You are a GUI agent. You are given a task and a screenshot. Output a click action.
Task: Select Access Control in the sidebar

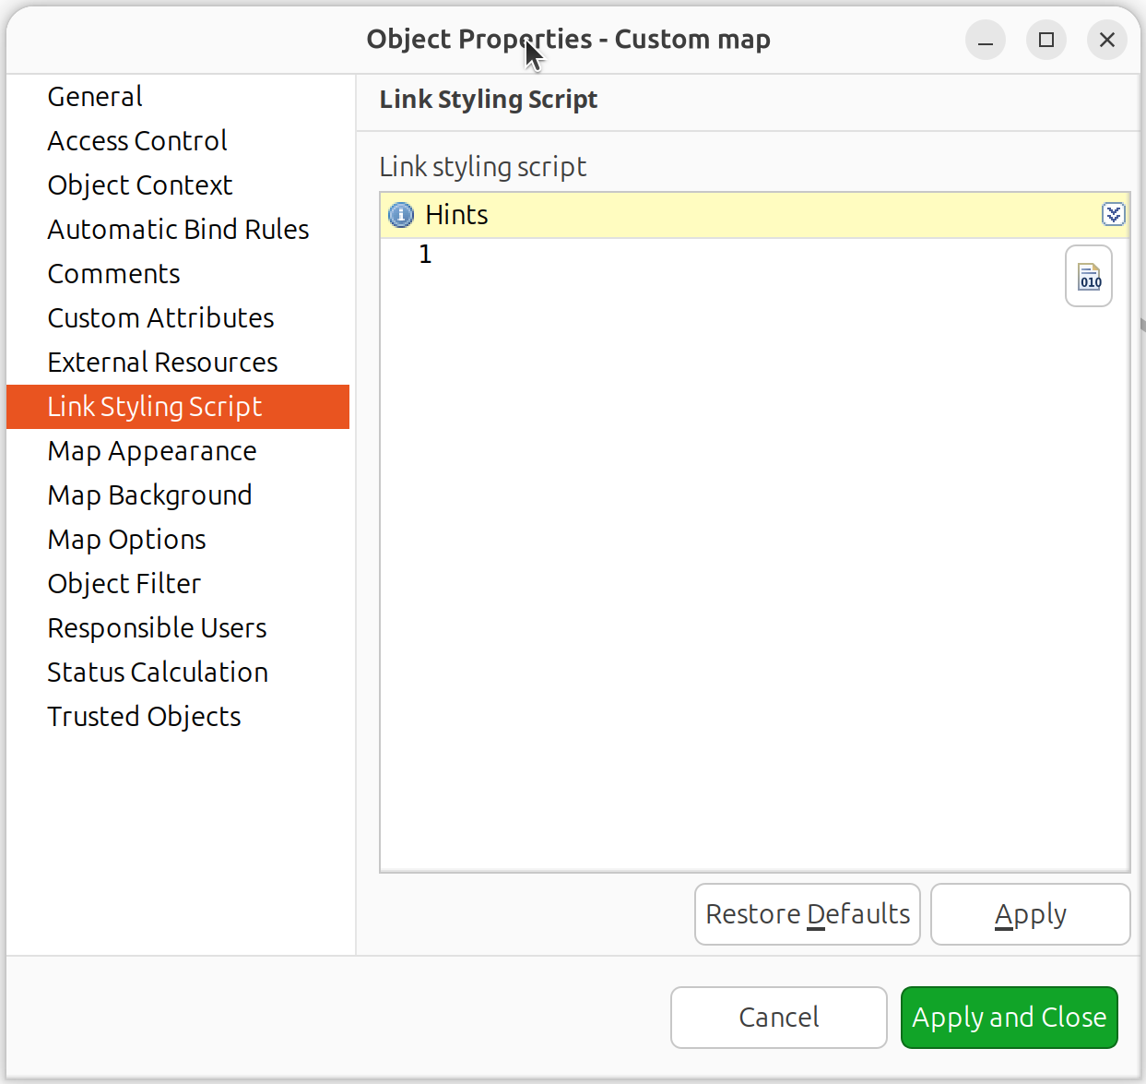pyautogui.click(x=136, y=140)
